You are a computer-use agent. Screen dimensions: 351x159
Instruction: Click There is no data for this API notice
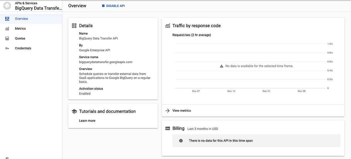pos(221,141)
